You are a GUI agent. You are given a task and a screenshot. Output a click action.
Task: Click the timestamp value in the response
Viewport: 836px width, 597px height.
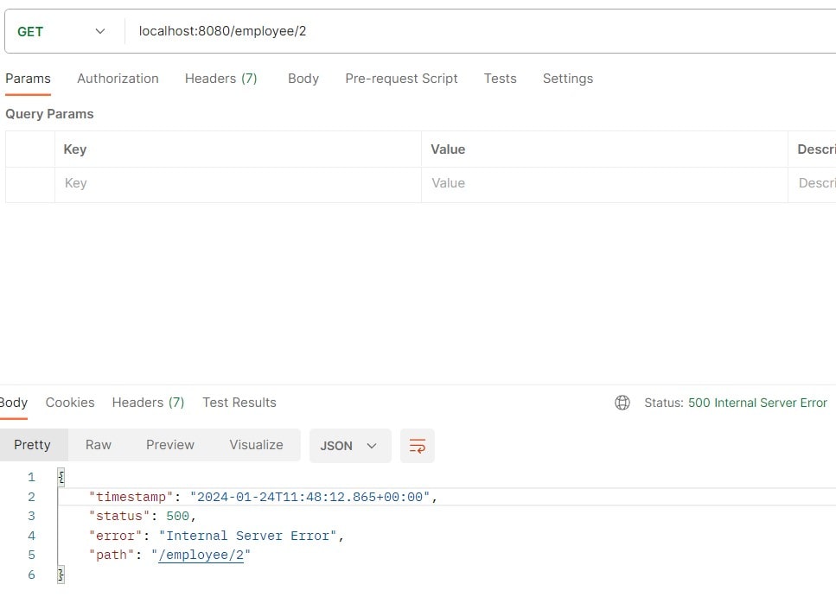[x=310, y=497]
